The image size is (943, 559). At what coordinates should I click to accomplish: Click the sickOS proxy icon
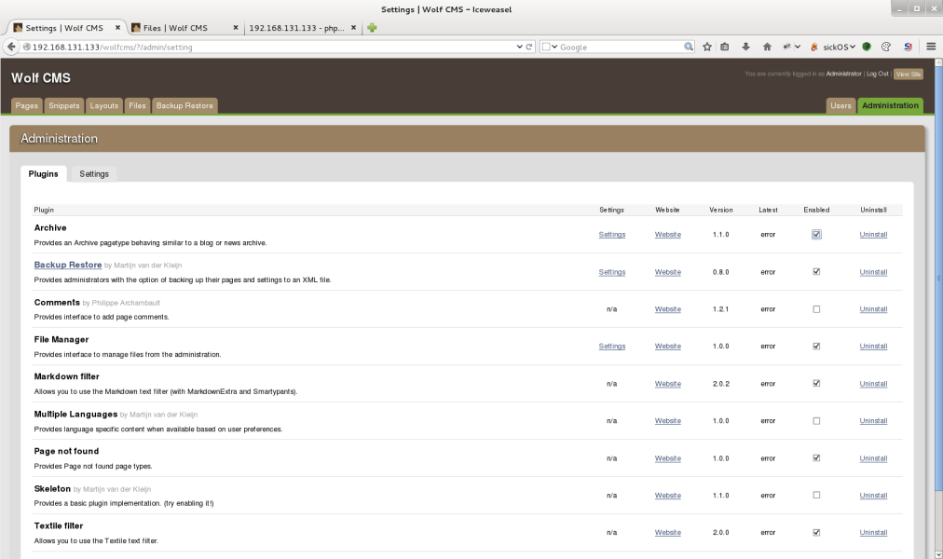point(814,47)
